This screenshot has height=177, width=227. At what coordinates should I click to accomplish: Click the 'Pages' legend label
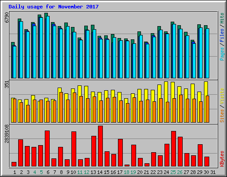[x=222, y=54]
